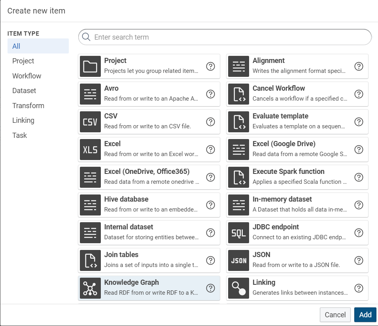The height and width of the screenshot is (326, 378).
Task: Select the CSV dataset icon
Action: 90,122
